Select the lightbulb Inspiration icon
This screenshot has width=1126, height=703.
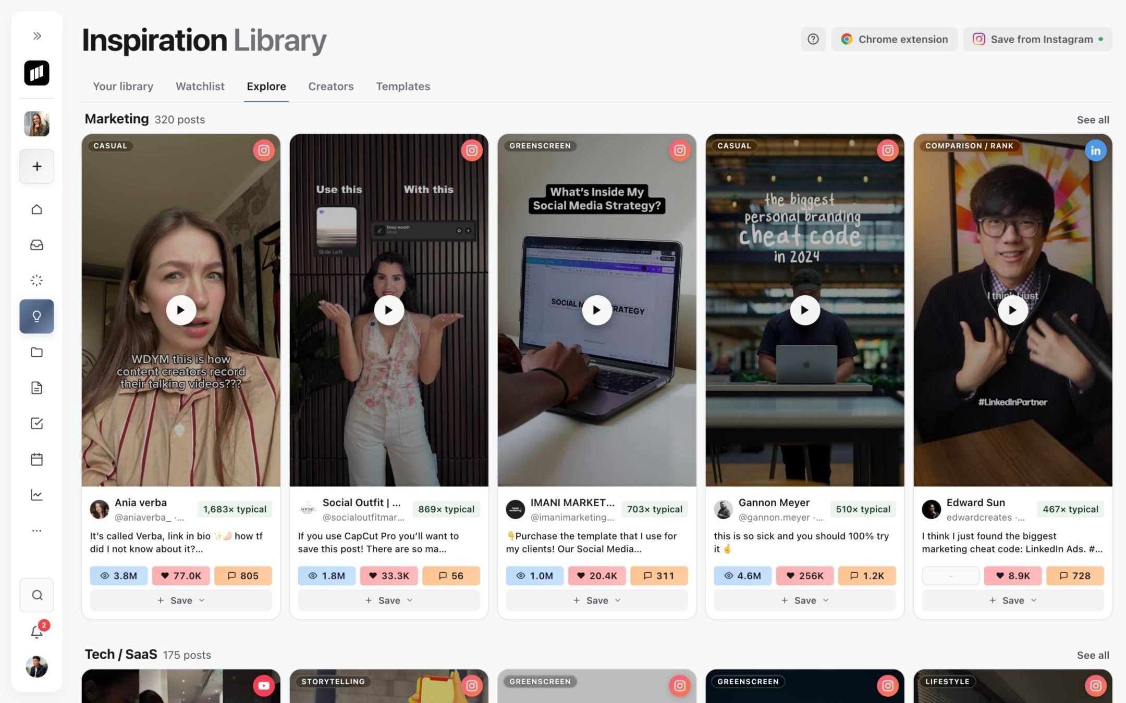[x=36, y=316]
